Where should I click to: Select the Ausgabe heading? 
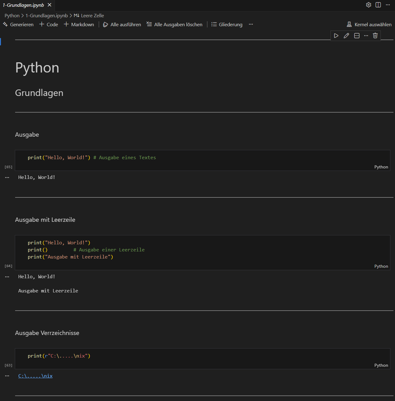pos(27,134)
